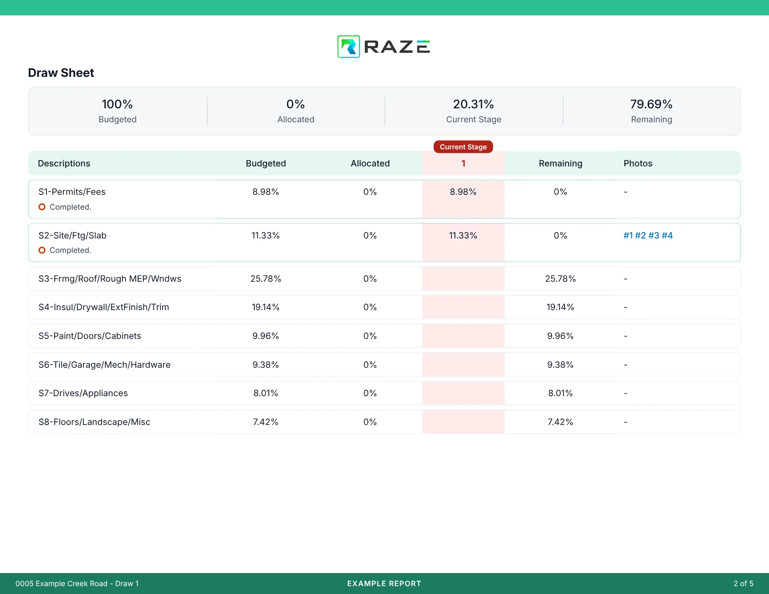769x594 pixels.
Task: Select the S1-Permits/Fees row title
Action: click(x=72, y=192)
